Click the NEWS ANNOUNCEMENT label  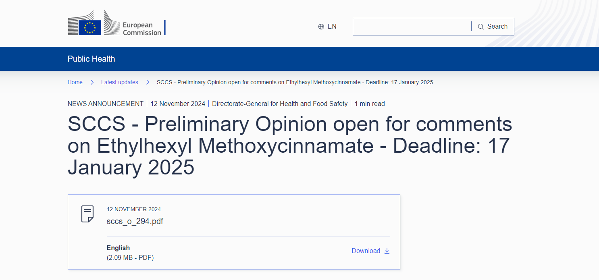pos(106,104)
